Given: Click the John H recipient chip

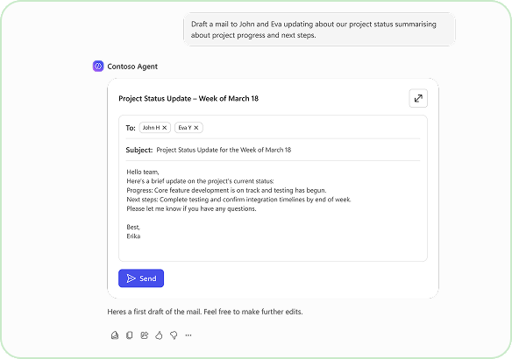Looking at the screenshot, I should [155, 128].
